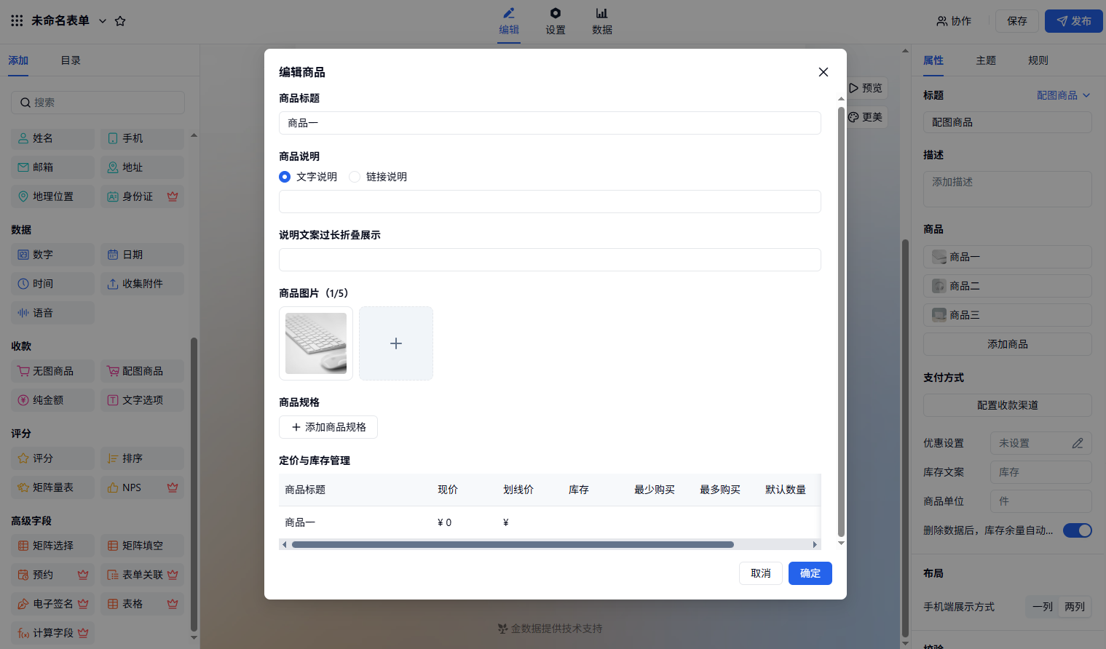Expand the form name dropdown arrow
The image size is (1106, 649).
(x=103, y=21)
